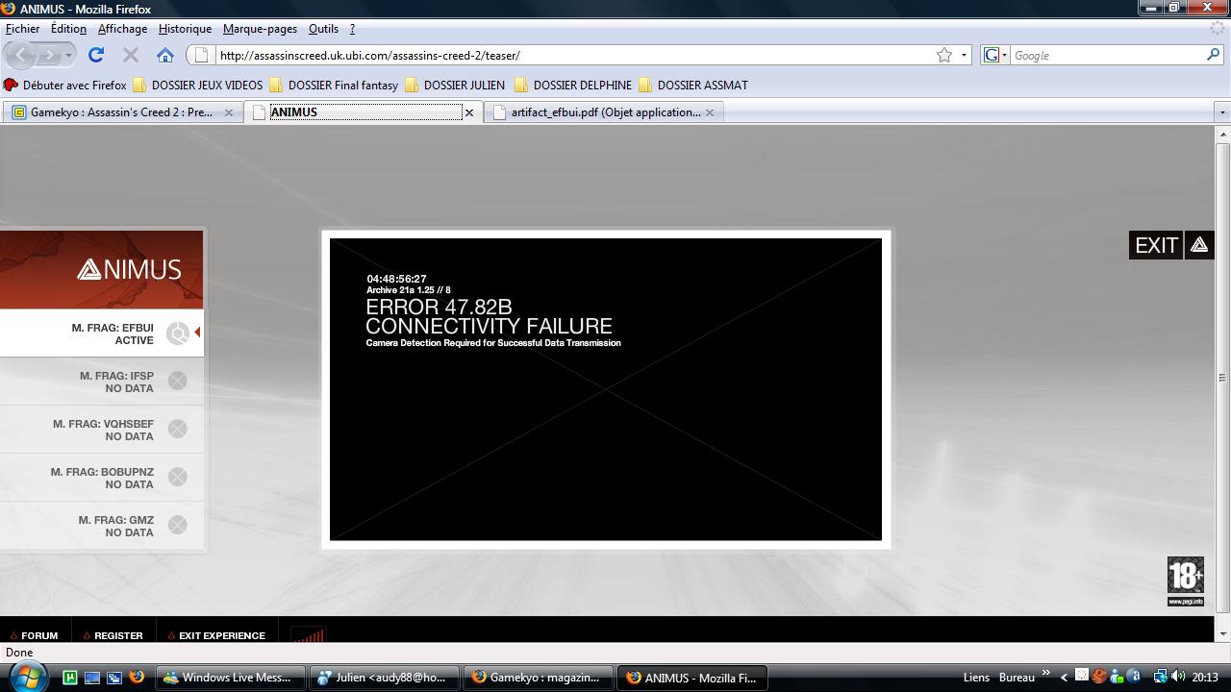Open the volume icon in system tray
This screenshot has height=692, width=1231.
tap(1178, 677)
